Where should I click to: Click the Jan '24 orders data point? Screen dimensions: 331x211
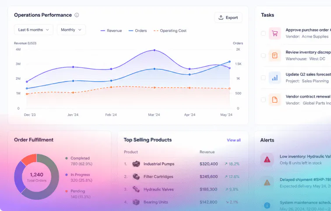click(x=73, y=81)
